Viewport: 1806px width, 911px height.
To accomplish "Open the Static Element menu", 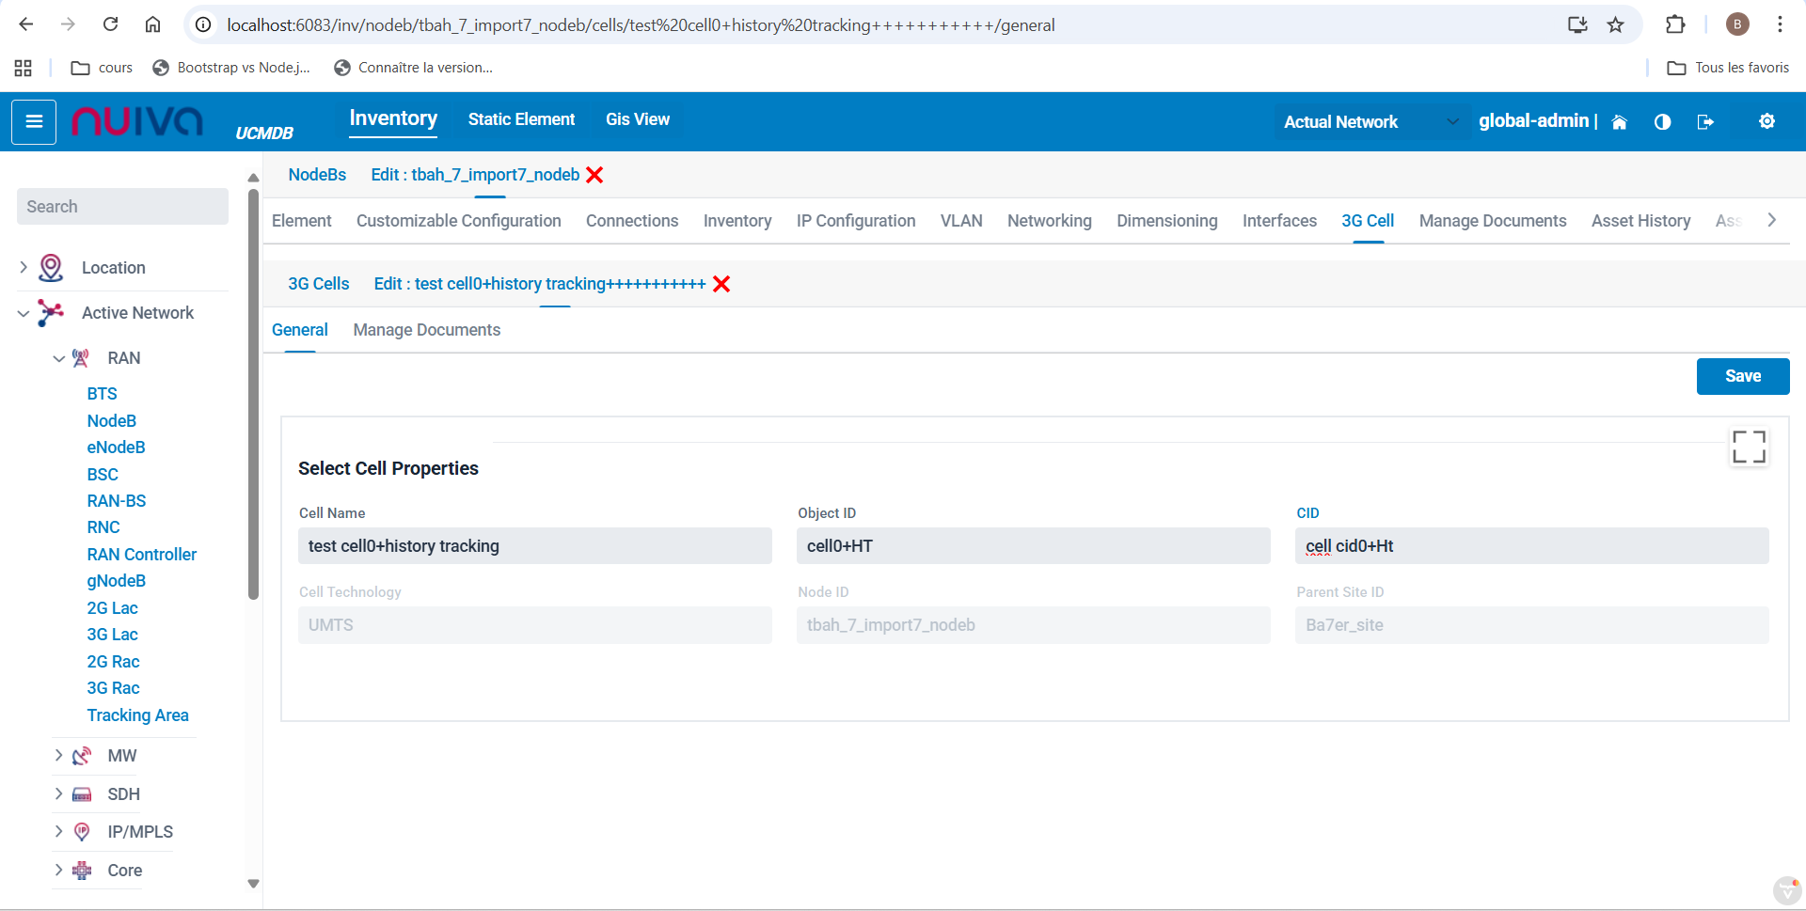I will point(521,119).
